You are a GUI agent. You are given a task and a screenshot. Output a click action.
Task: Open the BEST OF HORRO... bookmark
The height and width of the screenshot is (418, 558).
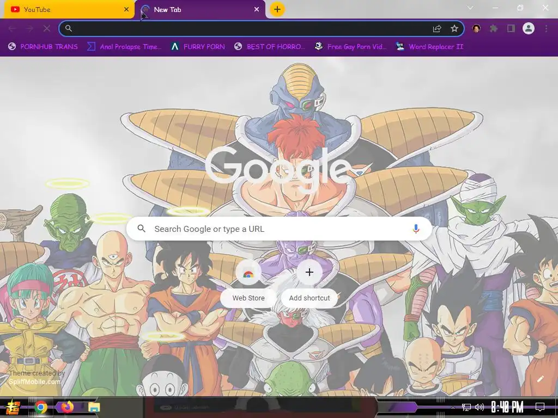(x=270, y=47)
